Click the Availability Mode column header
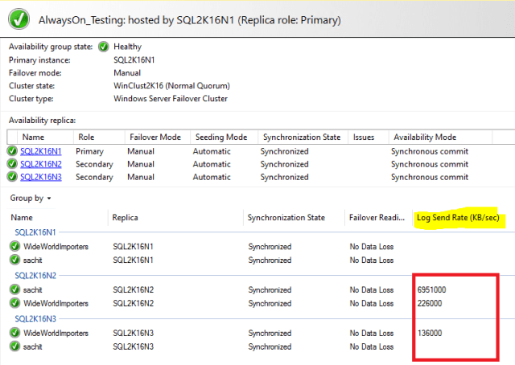515x365 pixels. pos(423,137)
